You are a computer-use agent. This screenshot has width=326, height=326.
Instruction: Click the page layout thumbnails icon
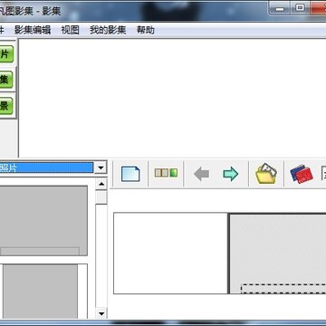(166, 173)
